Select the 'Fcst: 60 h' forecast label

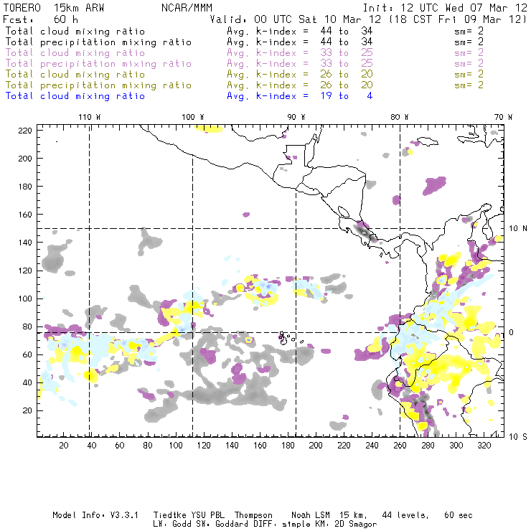pos(41,19)
